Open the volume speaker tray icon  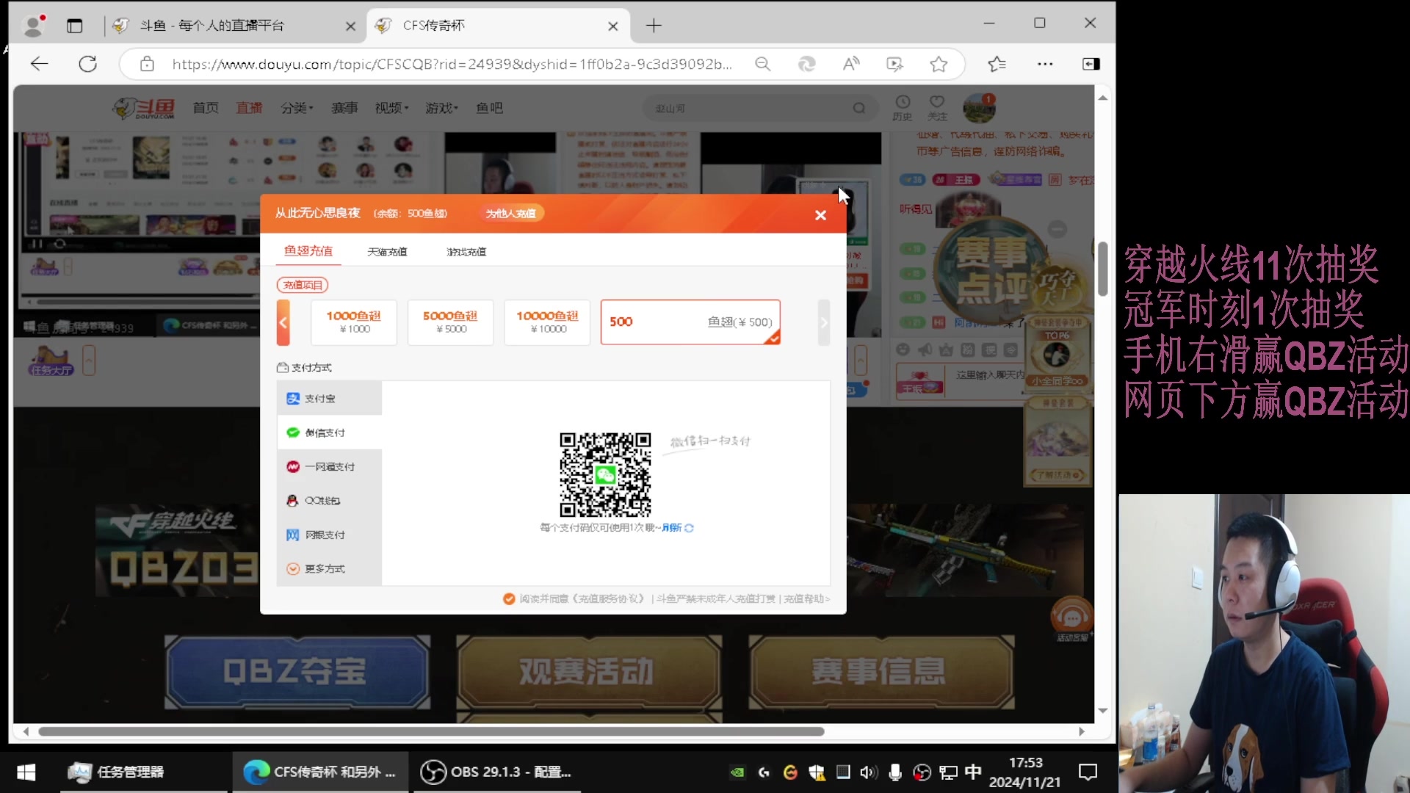[x=868, y=772]
